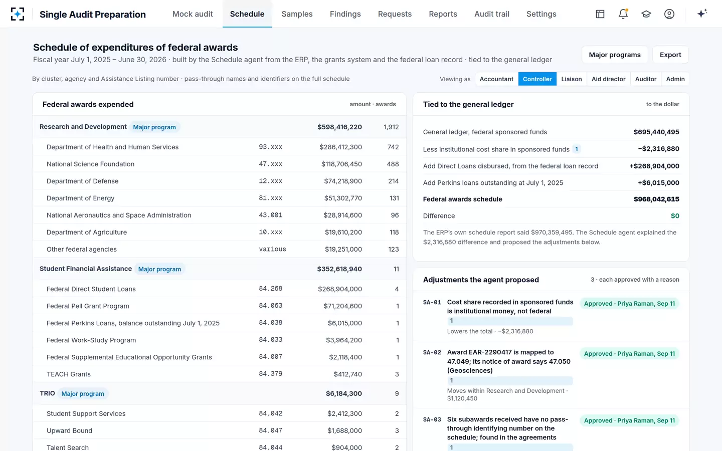
Task: Open the Audit trail tab
Action: [492, 14]
